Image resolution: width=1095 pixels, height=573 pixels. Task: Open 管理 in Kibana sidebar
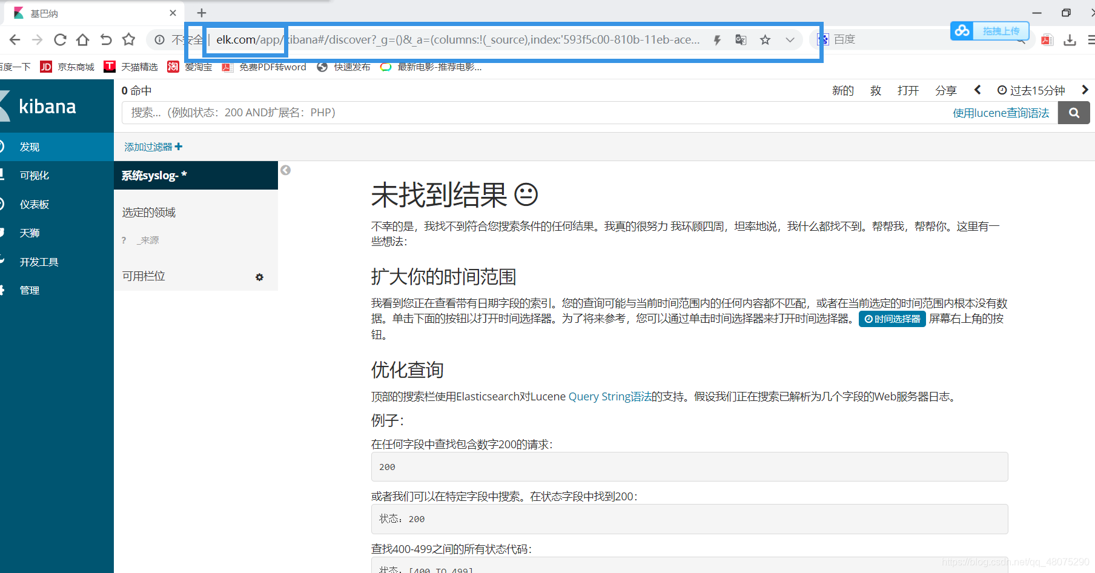tap(57, 290)
